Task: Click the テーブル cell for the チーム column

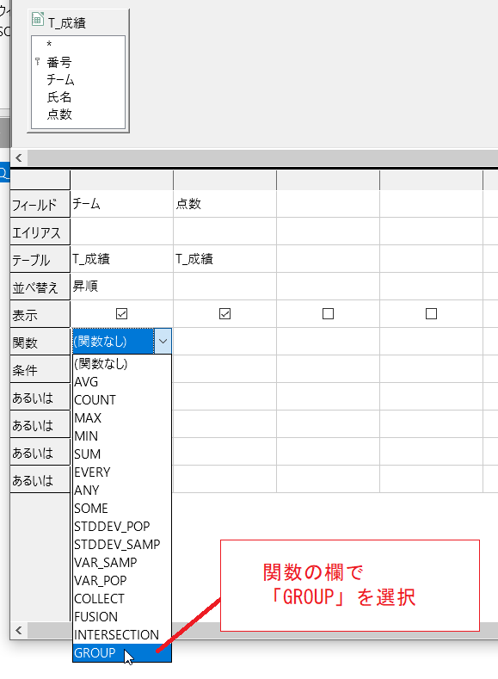Action: [x=121, y=258]
